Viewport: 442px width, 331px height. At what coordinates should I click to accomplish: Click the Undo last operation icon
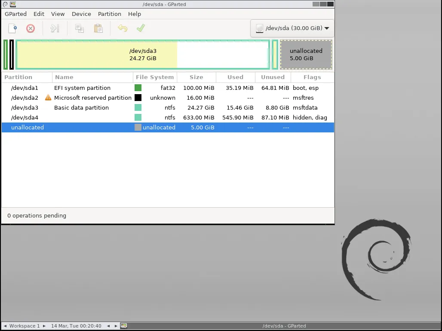pyautogui.click(x=123, y=28)
